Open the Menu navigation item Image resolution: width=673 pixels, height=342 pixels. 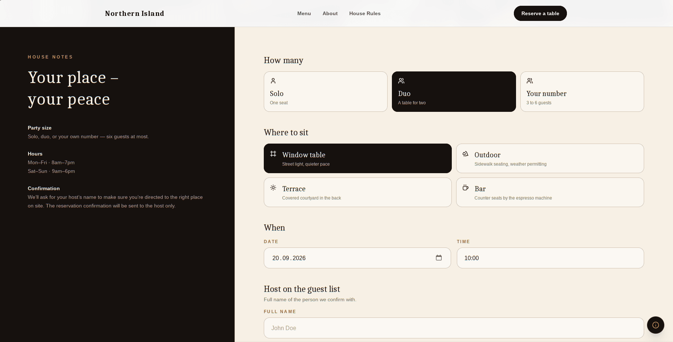(304, 13)
